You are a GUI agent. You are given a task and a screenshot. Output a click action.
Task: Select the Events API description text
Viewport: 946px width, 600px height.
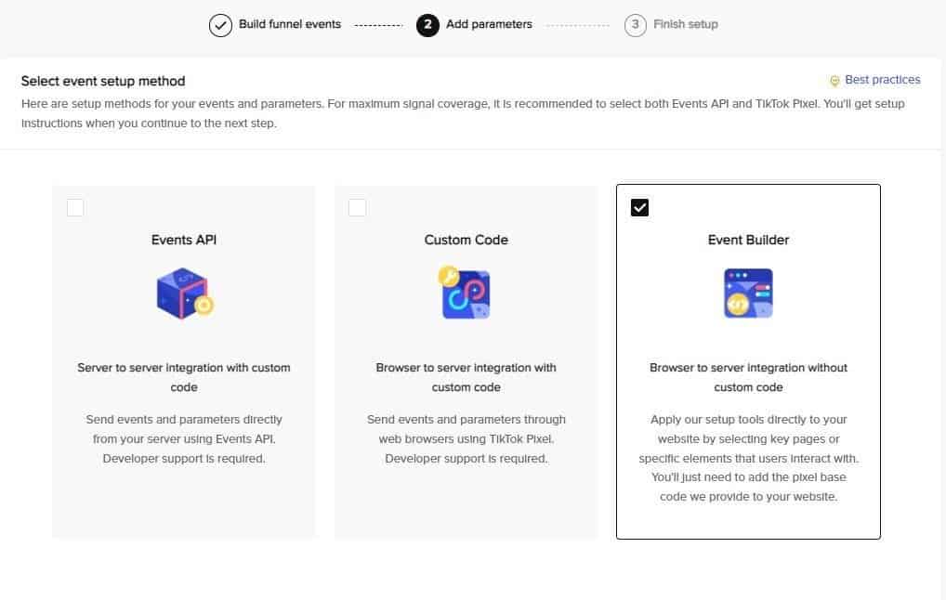[x=184, y=439]
